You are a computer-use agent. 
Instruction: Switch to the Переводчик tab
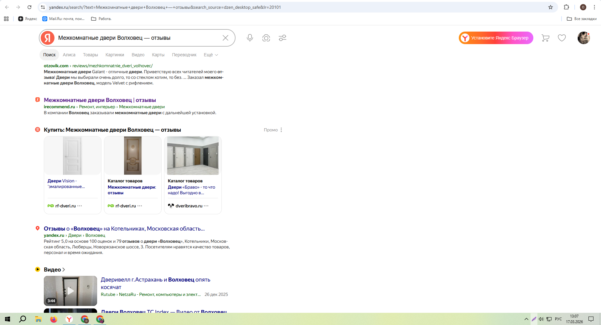tap(184, 55)
